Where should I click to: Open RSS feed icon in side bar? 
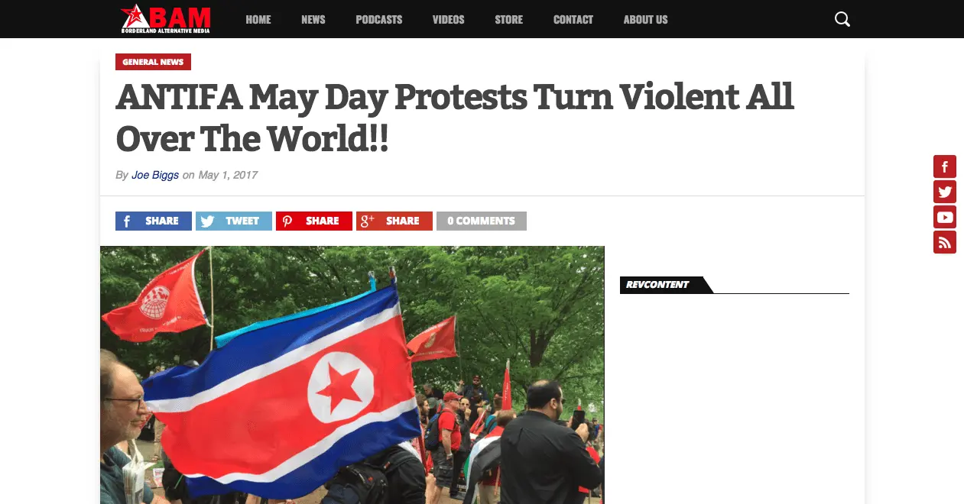(944, 242)
